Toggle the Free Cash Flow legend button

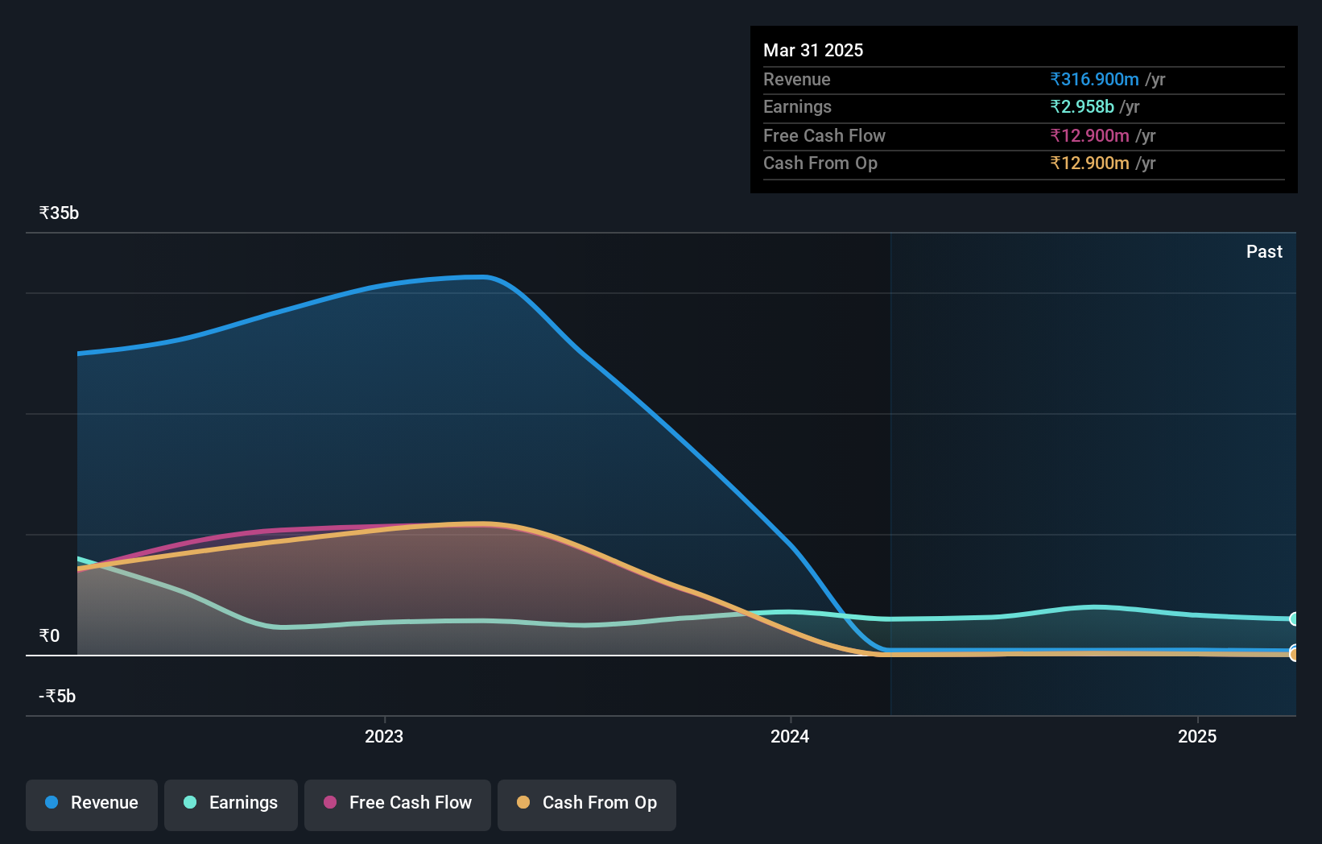[x=398, y=805]
